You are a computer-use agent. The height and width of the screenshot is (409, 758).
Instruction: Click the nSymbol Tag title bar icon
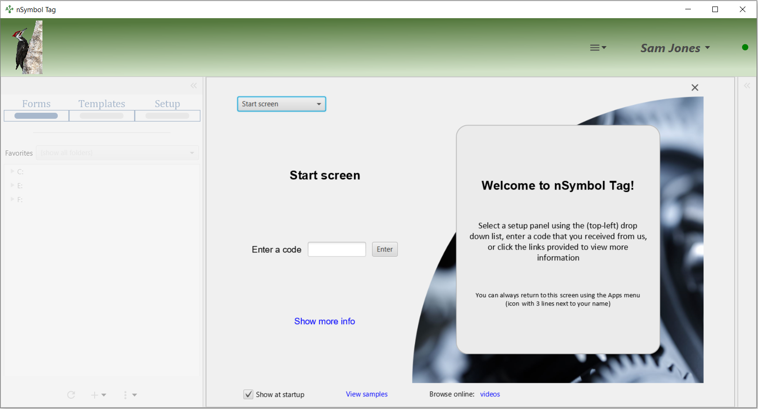coord(9,9)
